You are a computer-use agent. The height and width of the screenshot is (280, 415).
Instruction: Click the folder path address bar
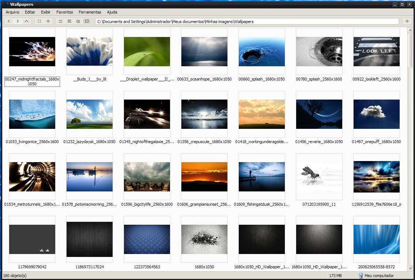pos(247,22)
